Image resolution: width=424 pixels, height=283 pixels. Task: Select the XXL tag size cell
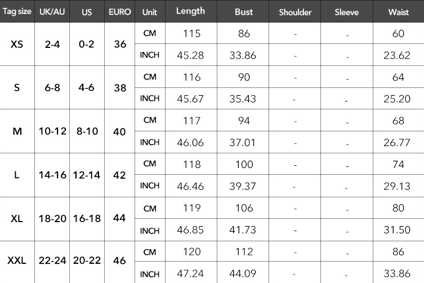(x=17, y=260)
